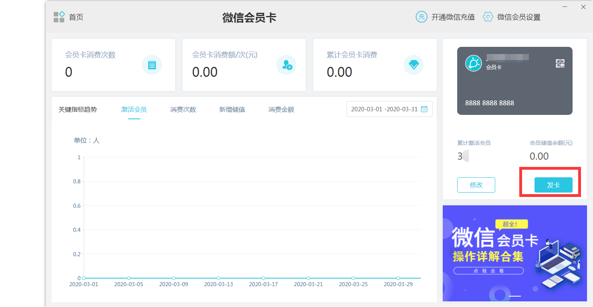Click the chart data point at 2020-03-17
This screenshot has height=307, width=593.
coord(263,278)
